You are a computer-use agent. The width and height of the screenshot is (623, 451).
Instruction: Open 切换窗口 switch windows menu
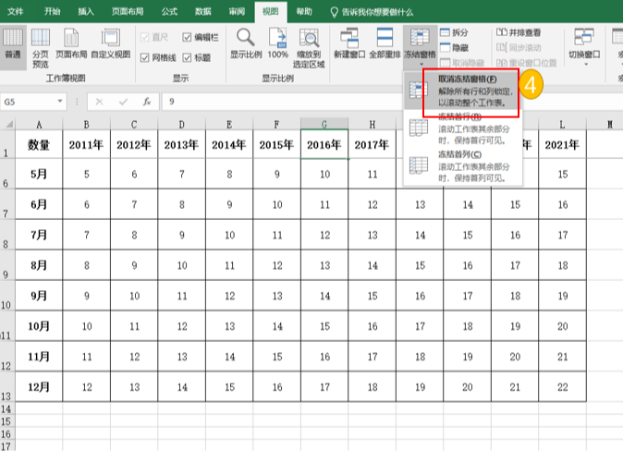584,46
